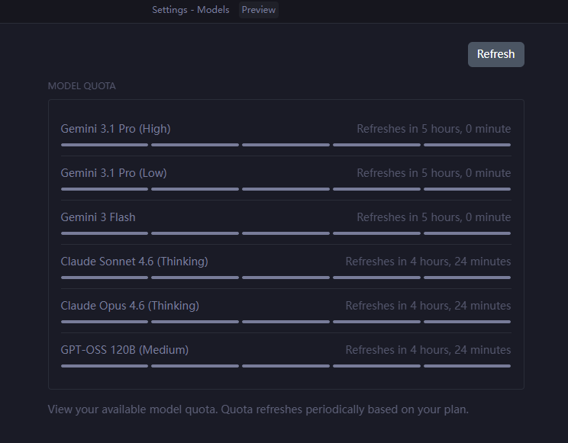Screen dimensions: 568x443
Task: Click the Gemini 3 Flash model name
Action: click(x=98, y=217)
